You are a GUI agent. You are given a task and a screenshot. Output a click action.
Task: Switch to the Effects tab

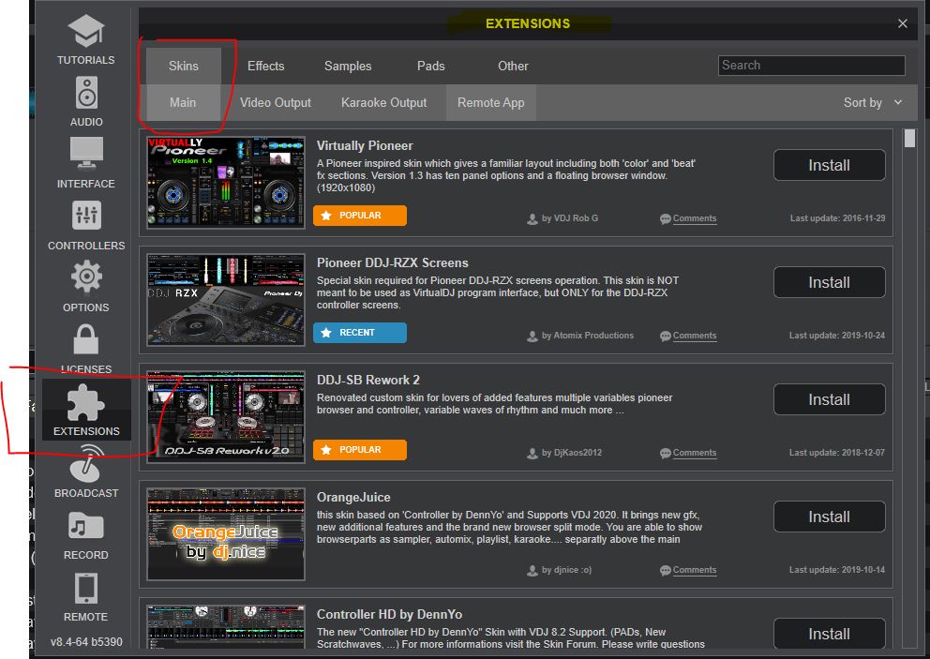pyautogui.click(x=265, y=66)
